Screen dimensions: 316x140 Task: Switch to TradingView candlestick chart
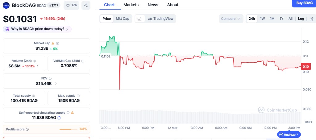pyautogui.click(x=161, y=19)
